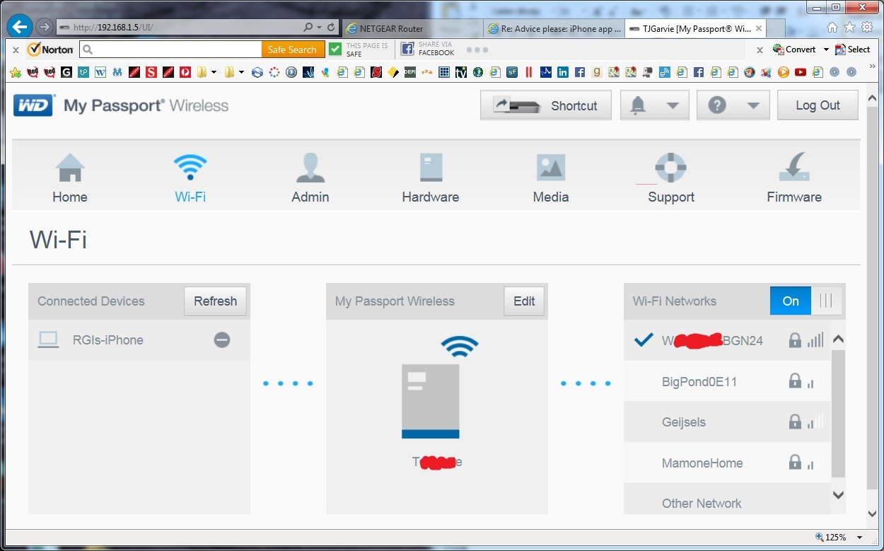The height and width of the screenshot is (551, 884).
Task: Expand second bookmark folder dropdown arrow
Action: tap(241, 72)
